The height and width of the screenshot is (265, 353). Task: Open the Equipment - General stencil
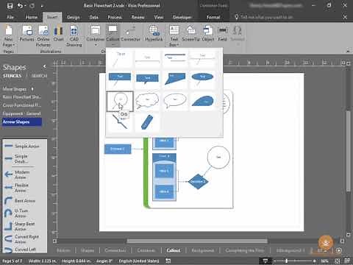click(x=21, y=113)
